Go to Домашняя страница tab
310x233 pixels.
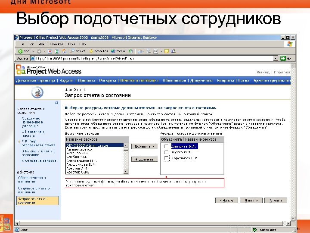pos(36,80)
